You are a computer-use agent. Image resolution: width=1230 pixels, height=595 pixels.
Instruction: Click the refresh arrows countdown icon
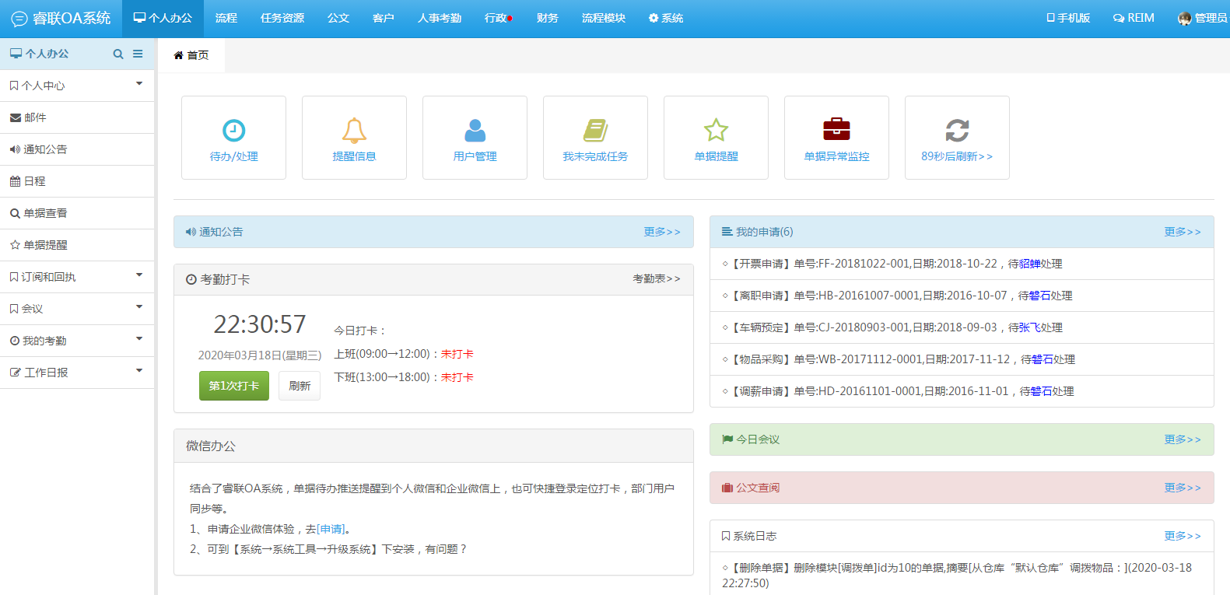click(957, 131)
